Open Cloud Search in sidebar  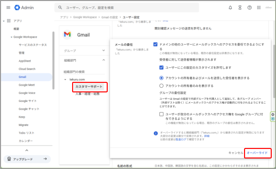point(27,69)
